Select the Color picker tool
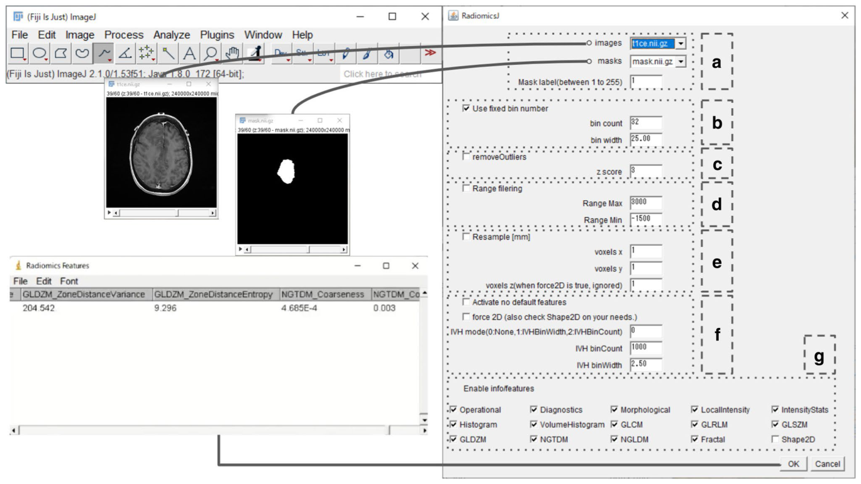This screenshot has width=861, height=484. 254,53
